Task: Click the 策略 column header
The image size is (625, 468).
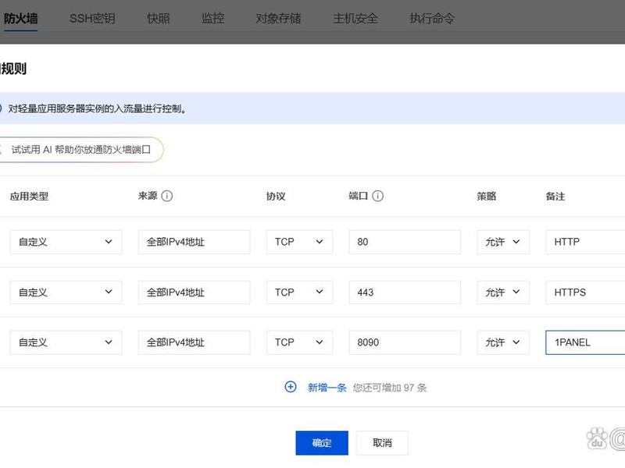Action: click(x=487, y=197)
